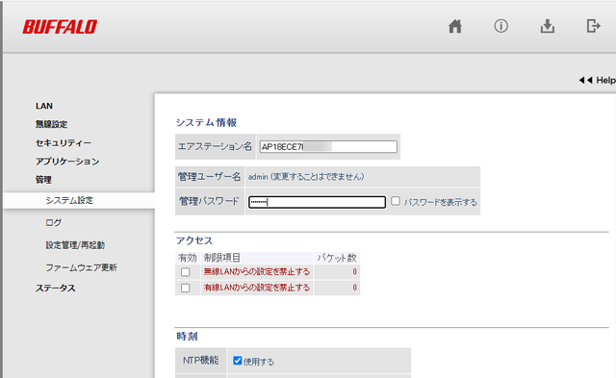Open the 無線設定 menu
The image size is (616, 378).
[x=51, y=124]
